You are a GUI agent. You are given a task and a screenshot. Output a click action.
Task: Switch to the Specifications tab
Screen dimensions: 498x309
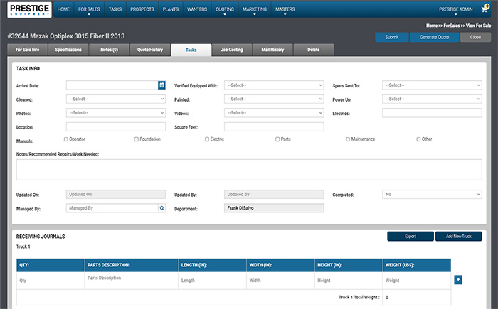[x=68, y=50]
